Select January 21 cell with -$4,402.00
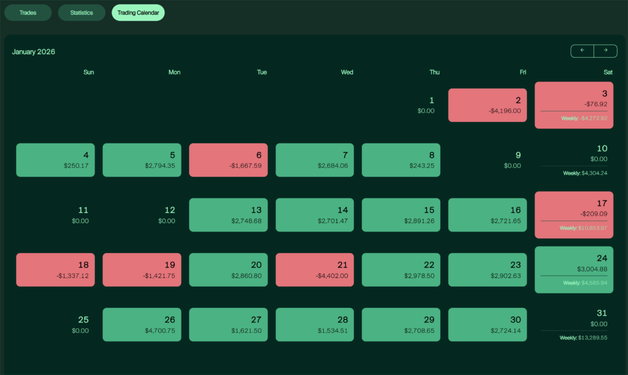The width and height of the screenshot is (628, 375). (x=315, y=270)
